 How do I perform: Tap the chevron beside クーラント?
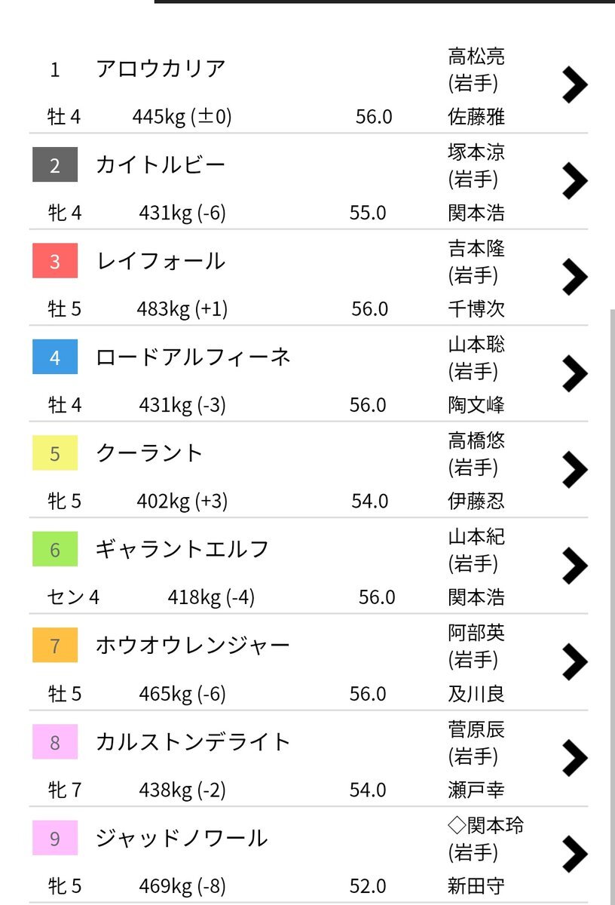click(574, 469)
